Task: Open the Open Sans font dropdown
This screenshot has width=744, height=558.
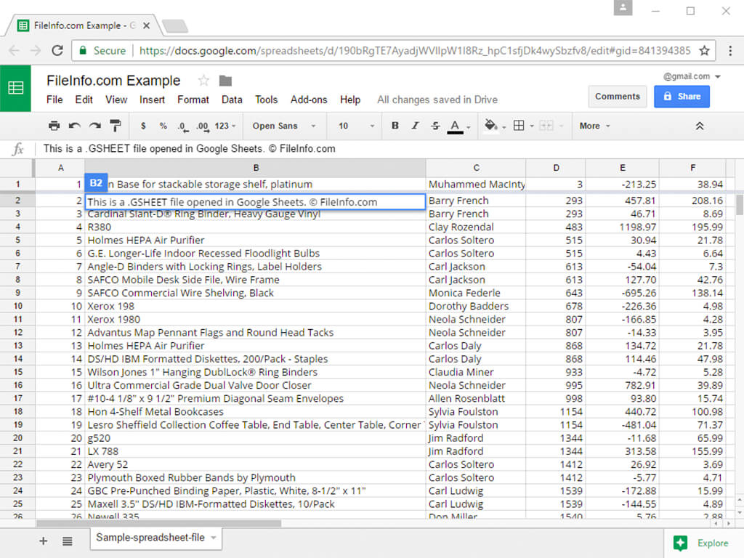Action: pos(284,126)
